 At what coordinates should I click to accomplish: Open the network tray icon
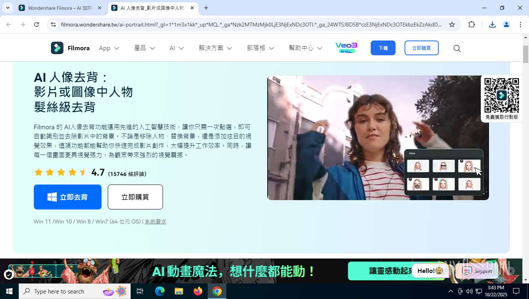click(x=479, y=291)
